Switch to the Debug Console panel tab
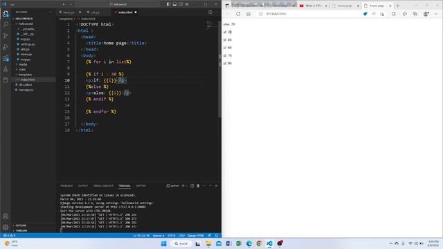This screenshot has width=443, height=249. pyautogui.click(x=103, y=186)
